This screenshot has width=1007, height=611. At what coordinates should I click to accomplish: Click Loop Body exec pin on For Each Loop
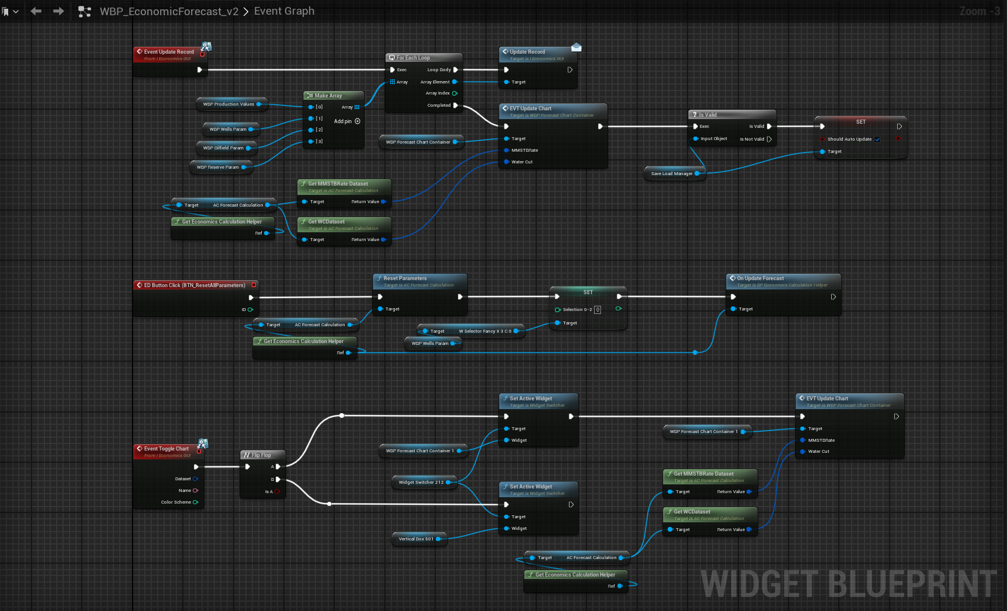click(456, 70)
